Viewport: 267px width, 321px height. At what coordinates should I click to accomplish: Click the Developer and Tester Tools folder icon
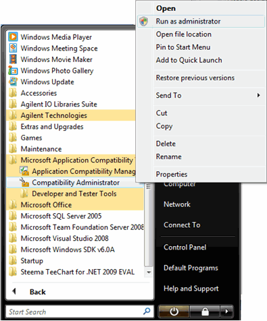click(x=24, y=194)
